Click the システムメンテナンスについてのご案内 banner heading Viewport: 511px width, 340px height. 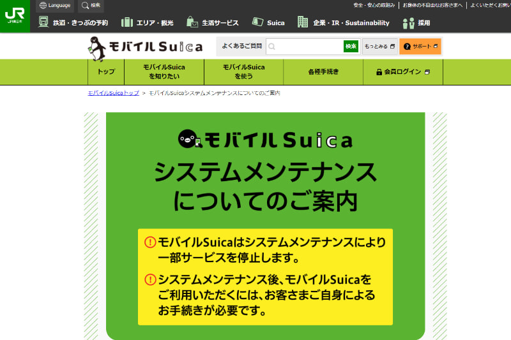pos(265,187)
